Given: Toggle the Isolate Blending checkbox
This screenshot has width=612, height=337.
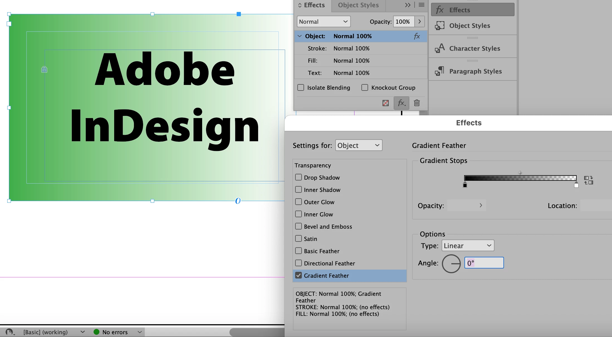Looking at the screenshot, I should click(301, 88).
